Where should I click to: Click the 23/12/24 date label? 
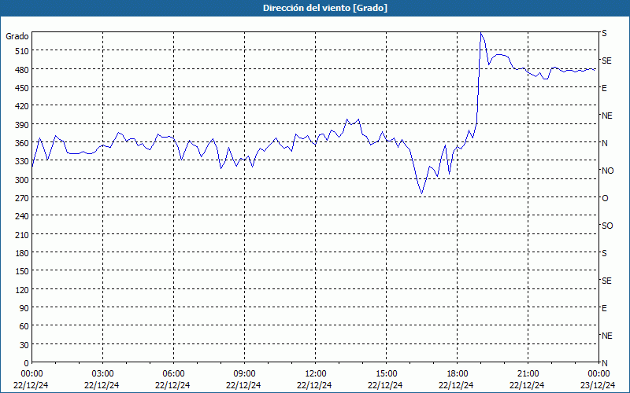pos(598,385)
